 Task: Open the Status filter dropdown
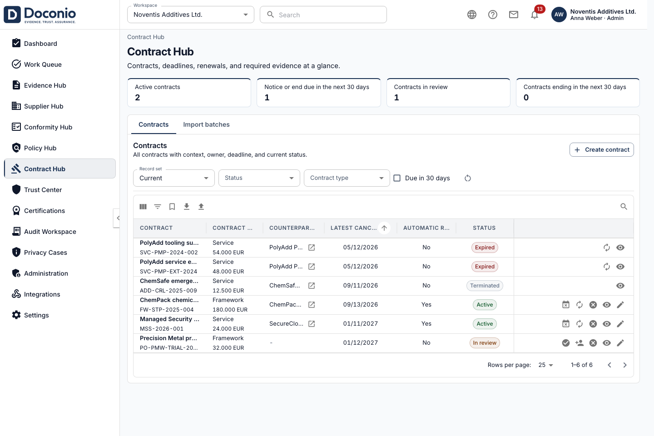tap(259, 178)
